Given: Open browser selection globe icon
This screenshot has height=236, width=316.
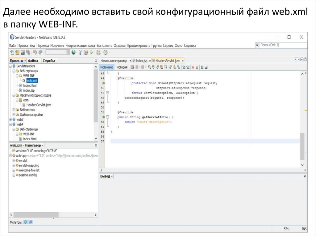Looking at the screenshot, I should click(x=74, y=52).
